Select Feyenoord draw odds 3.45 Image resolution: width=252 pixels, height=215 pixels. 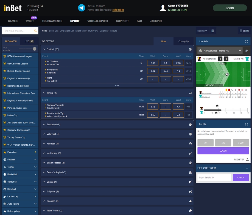tap(166, 71)
